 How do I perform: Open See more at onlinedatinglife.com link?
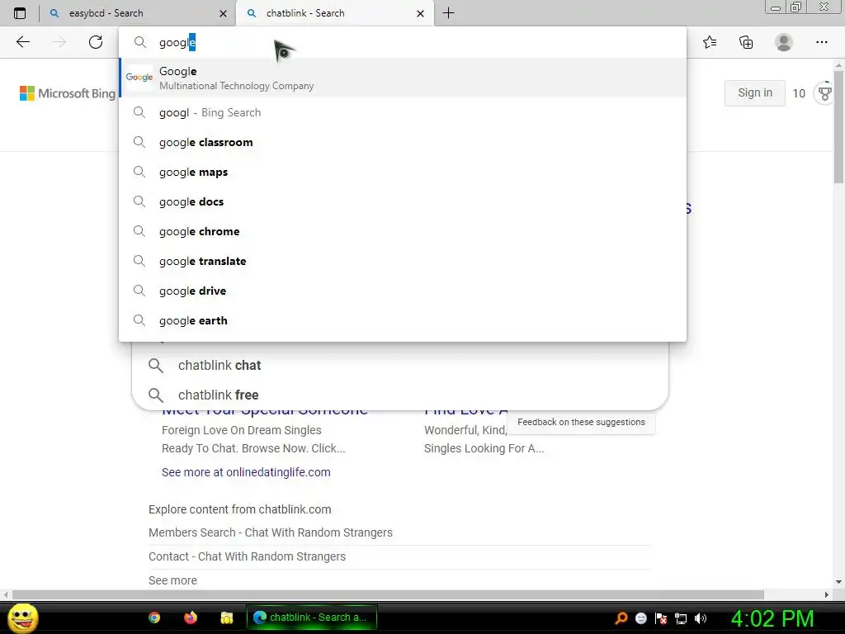pos(246,472)
